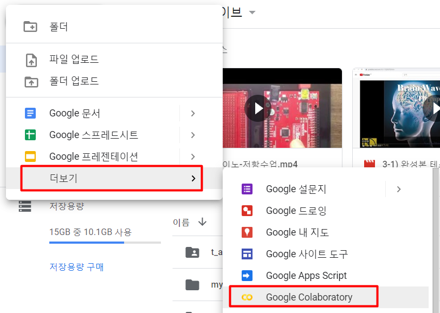Choose 폴더 업로드 from the menu
The image size is (440, 313).
(x=114, y=81)
